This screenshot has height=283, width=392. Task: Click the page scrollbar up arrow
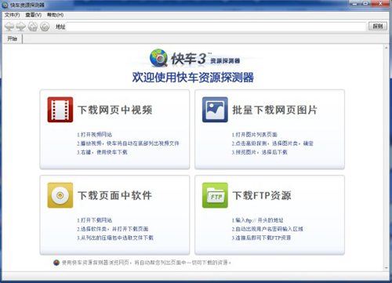(x=387, y=48)
